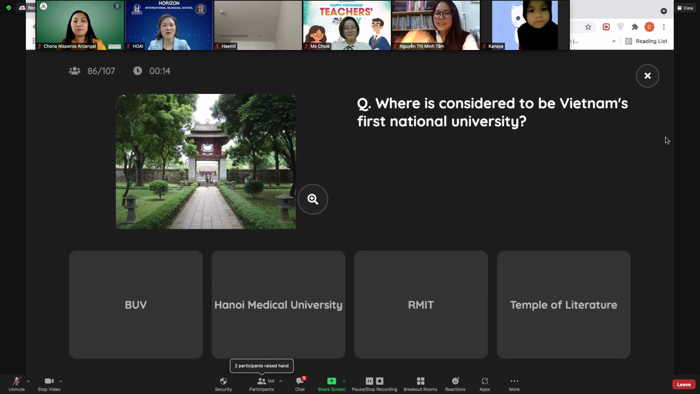Click the Chrome tab search dropdown arrow
700x394 pixels.
(x=664, y=11)
